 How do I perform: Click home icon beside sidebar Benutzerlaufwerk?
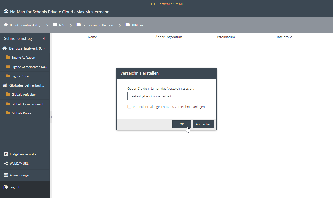(x=5, y=48)
